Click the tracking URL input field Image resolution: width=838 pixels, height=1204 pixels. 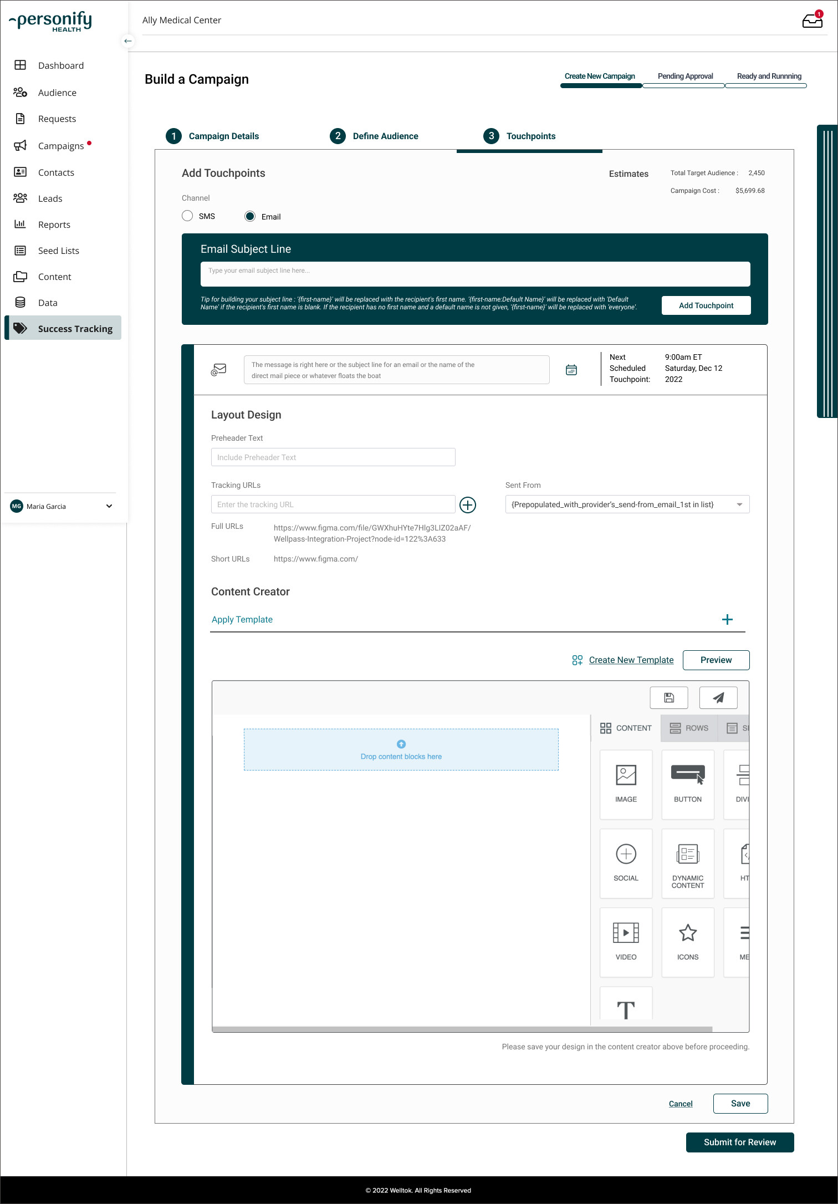(333, 504)
